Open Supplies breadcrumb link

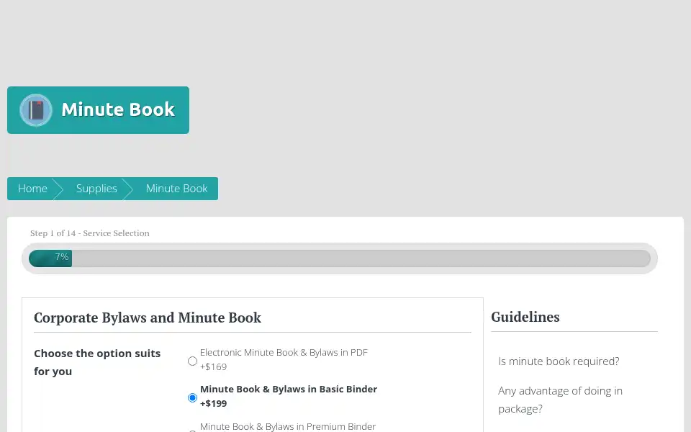pos(96,189)
